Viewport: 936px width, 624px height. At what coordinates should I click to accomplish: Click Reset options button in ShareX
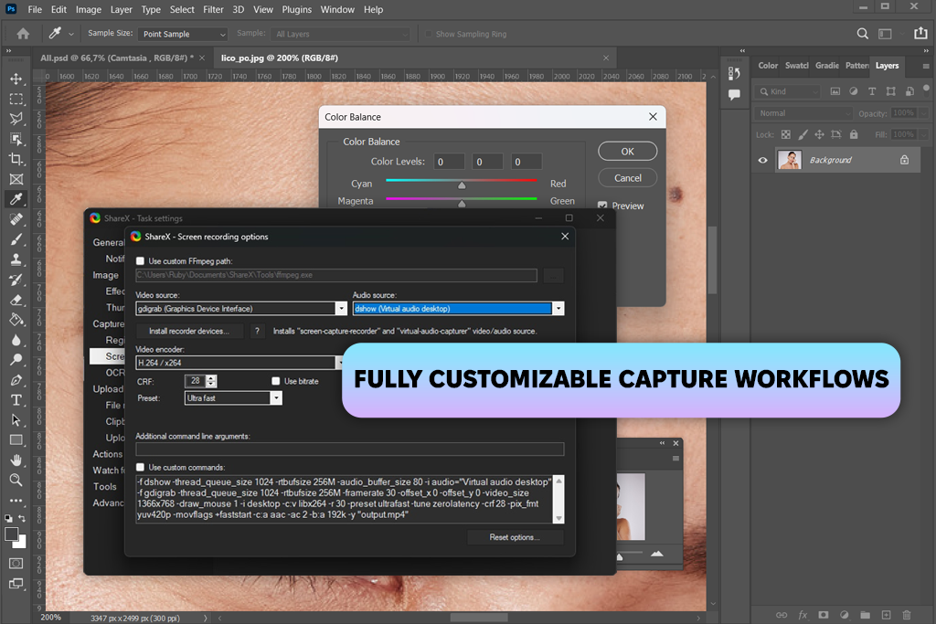[515, 537]
